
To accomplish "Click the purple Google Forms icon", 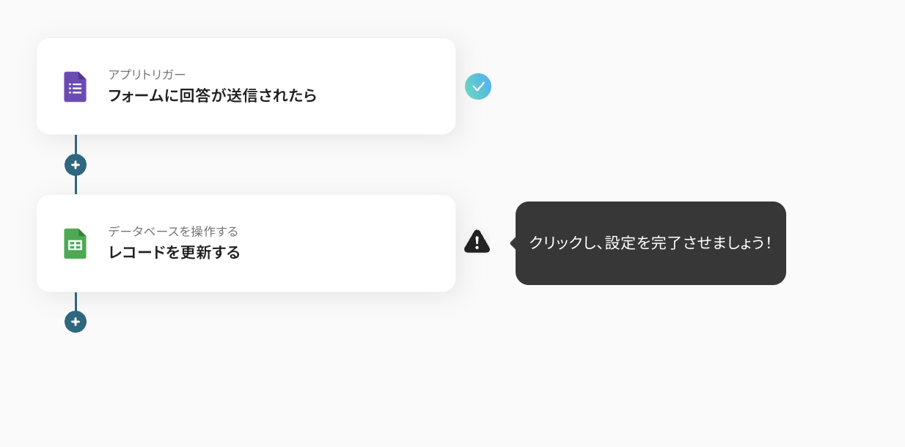I will [75, 86].
